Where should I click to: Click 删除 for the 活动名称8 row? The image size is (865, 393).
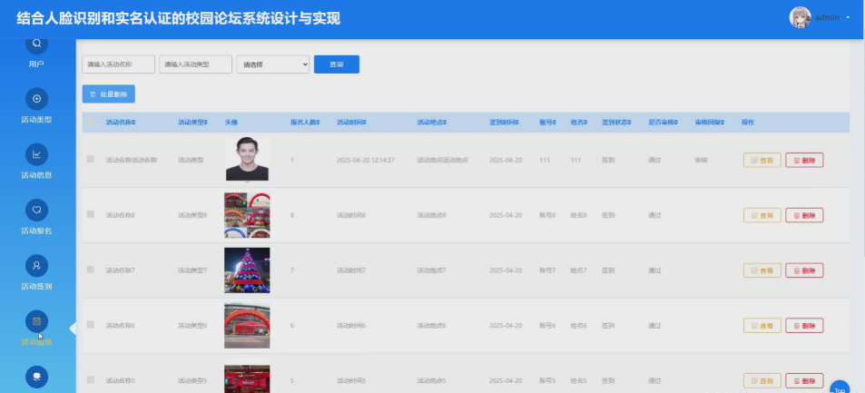804,215
